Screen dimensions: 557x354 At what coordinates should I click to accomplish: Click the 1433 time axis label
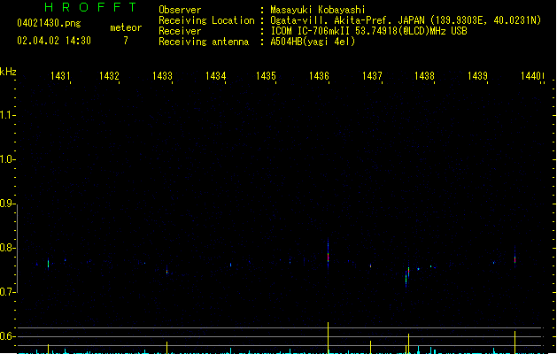[162, 76]
